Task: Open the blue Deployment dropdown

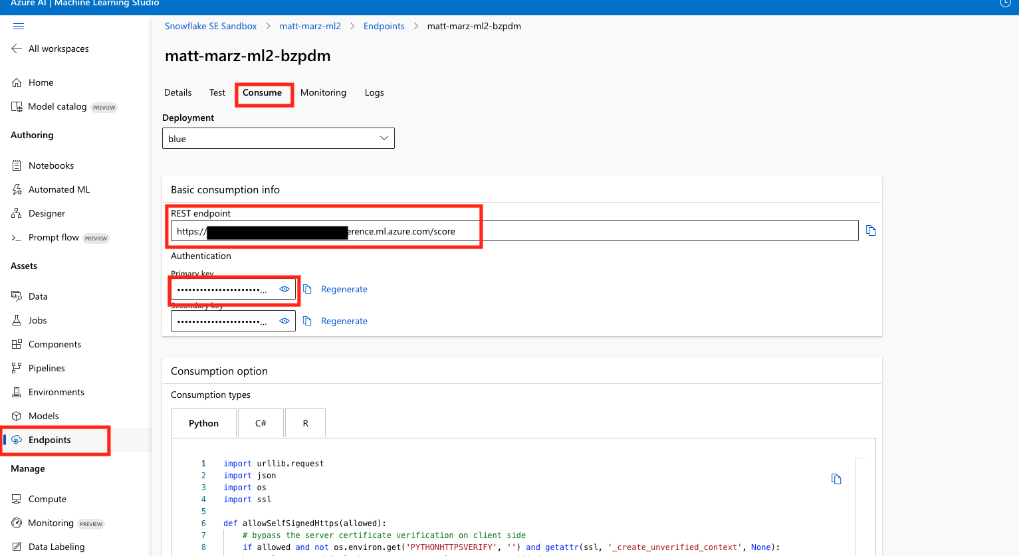Action: pos(278,138)
